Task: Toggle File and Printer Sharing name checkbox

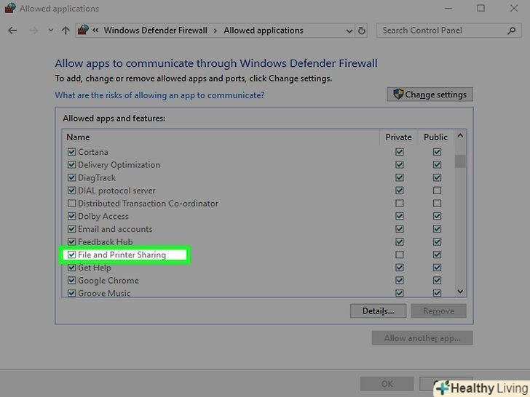Action: pos(71,254)
